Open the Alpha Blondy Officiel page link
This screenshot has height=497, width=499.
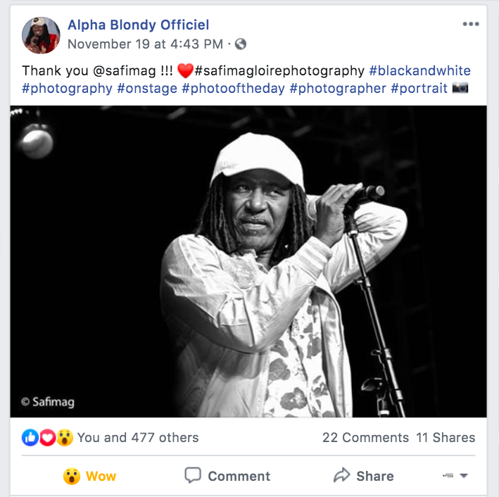click(x=138, y=25)
